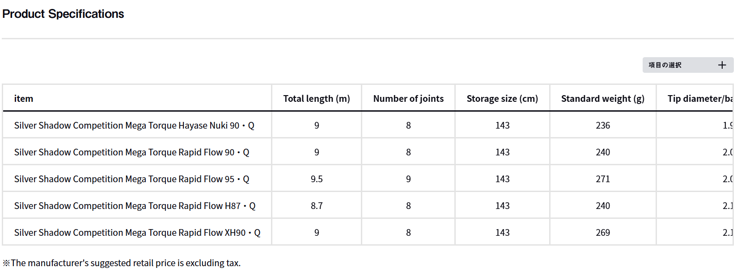Screen dimensions: 737x280
Task: Select the 271 standard weight cell
Action: [602, 179]
